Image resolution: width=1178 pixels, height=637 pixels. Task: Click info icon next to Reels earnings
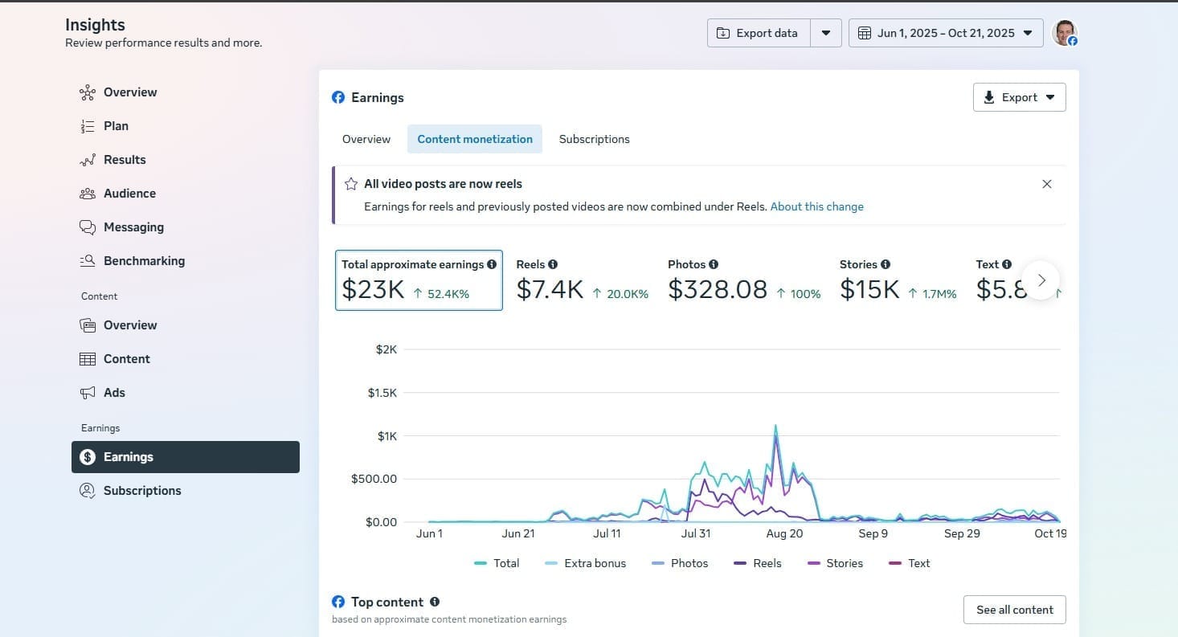pos(553,264)
